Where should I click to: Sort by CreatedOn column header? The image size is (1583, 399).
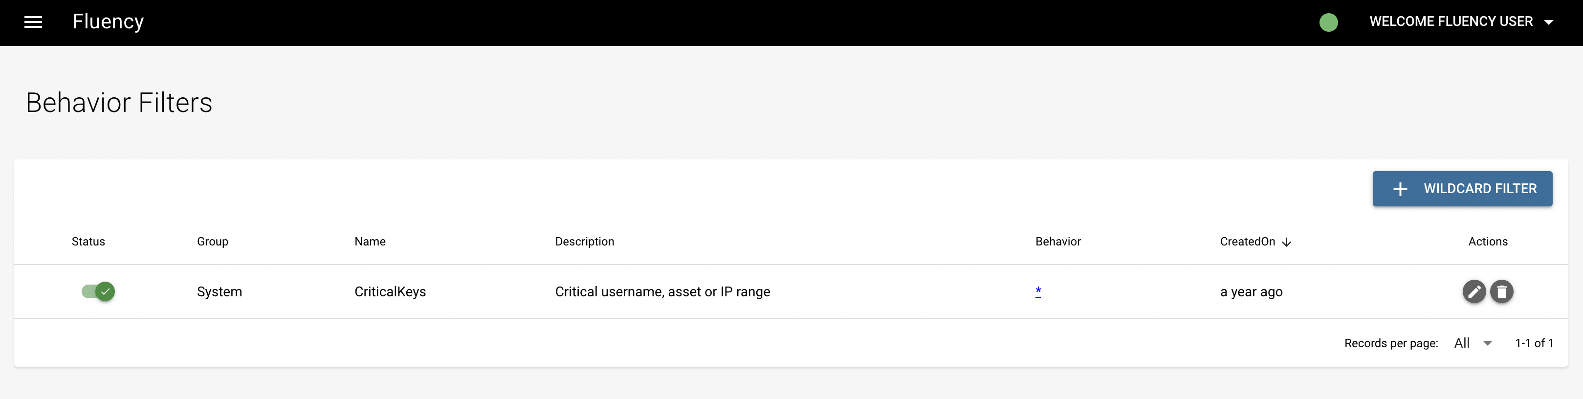pos(1248,242)
